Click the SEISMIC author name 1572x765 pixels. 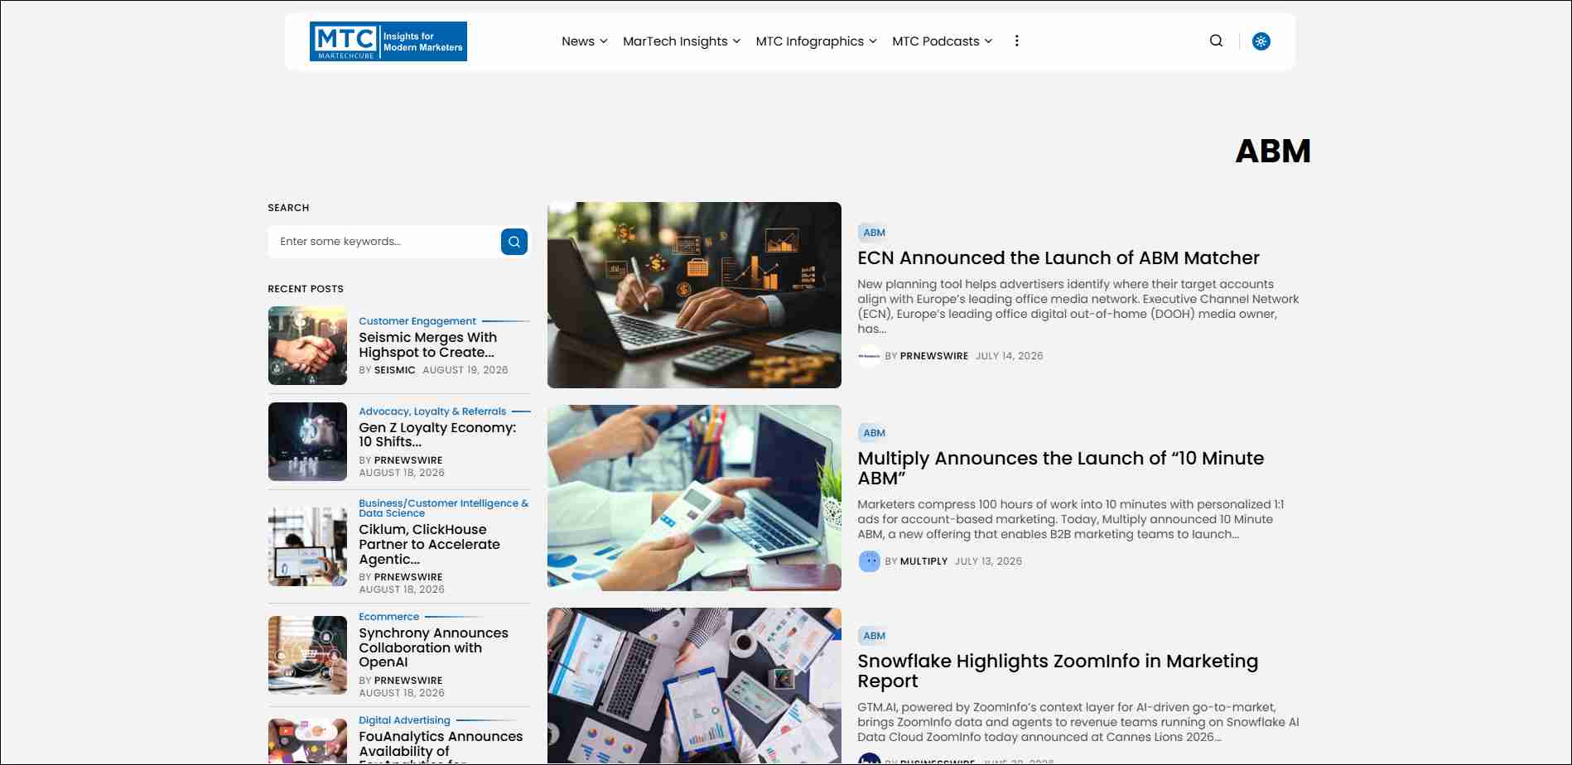coord(394,370)
